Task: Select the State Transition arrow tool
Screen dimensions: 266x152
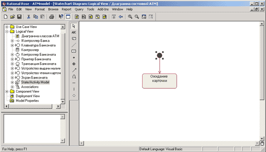Action: (x=74, y=70)
